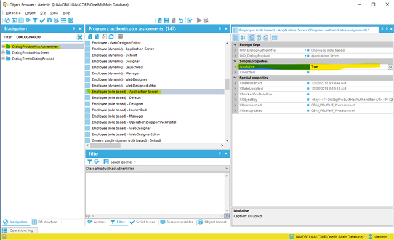394x240 pixels.
Task: Click the clipboard checkmark toolbar icon
Action: click(x=190, y=20)
